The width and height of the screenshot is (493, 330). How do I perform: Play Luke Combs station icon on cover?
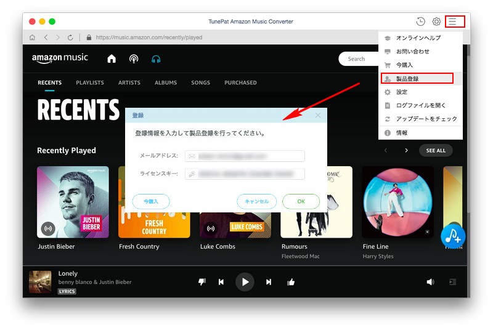point(211,228)
